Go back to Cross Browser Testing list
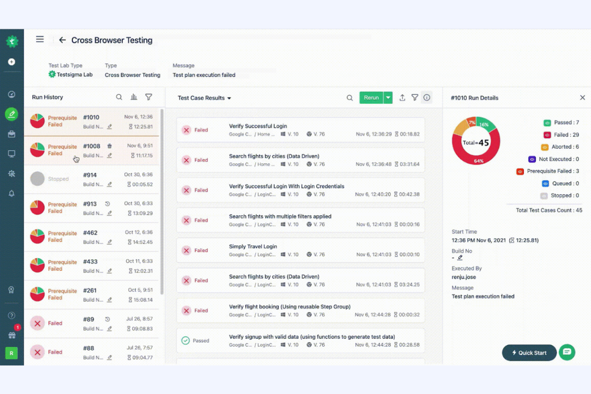This screenshot has height=394, width=591. coord(62,40)
